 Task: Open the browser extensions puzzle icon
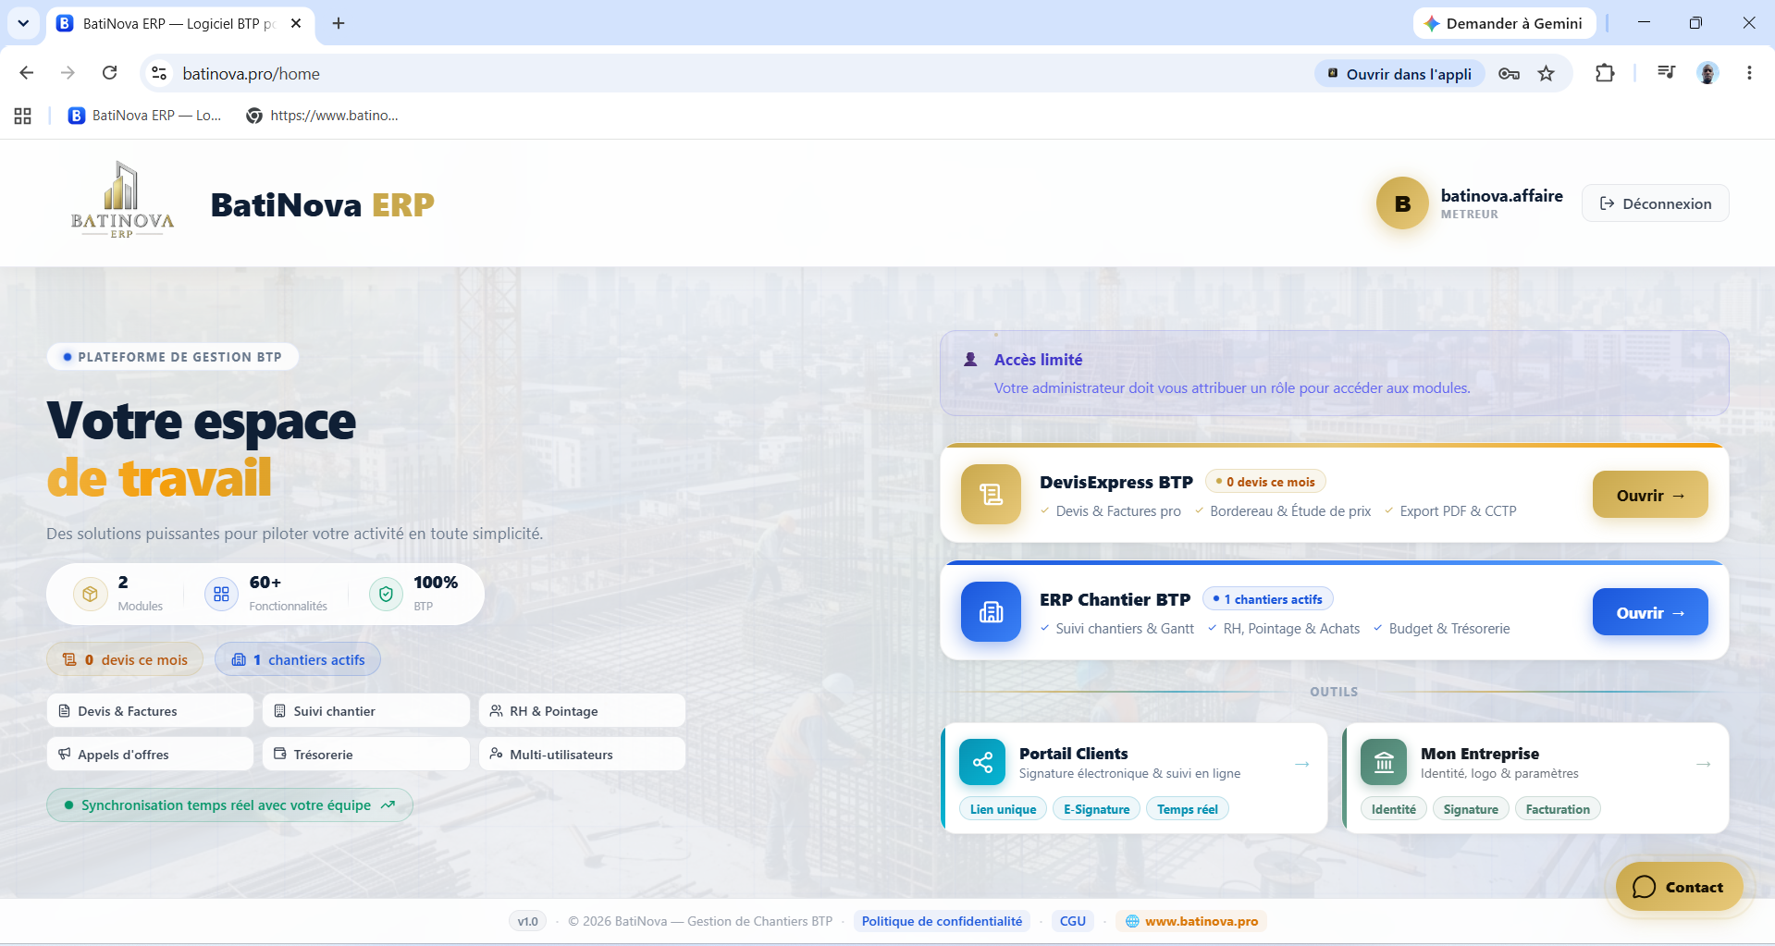coord(1605,73)
